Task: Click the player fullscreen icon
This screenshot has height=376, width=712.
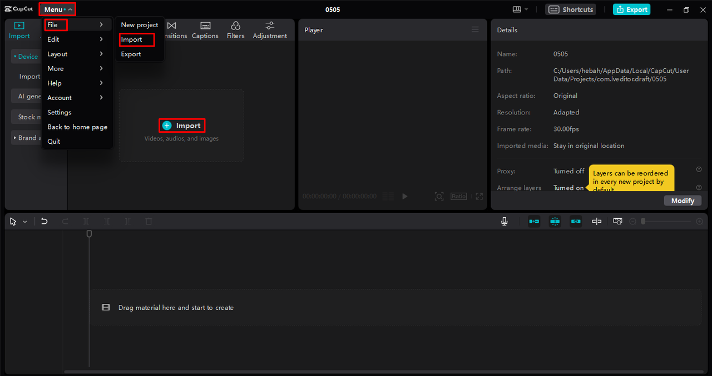Action: point(479,197)
